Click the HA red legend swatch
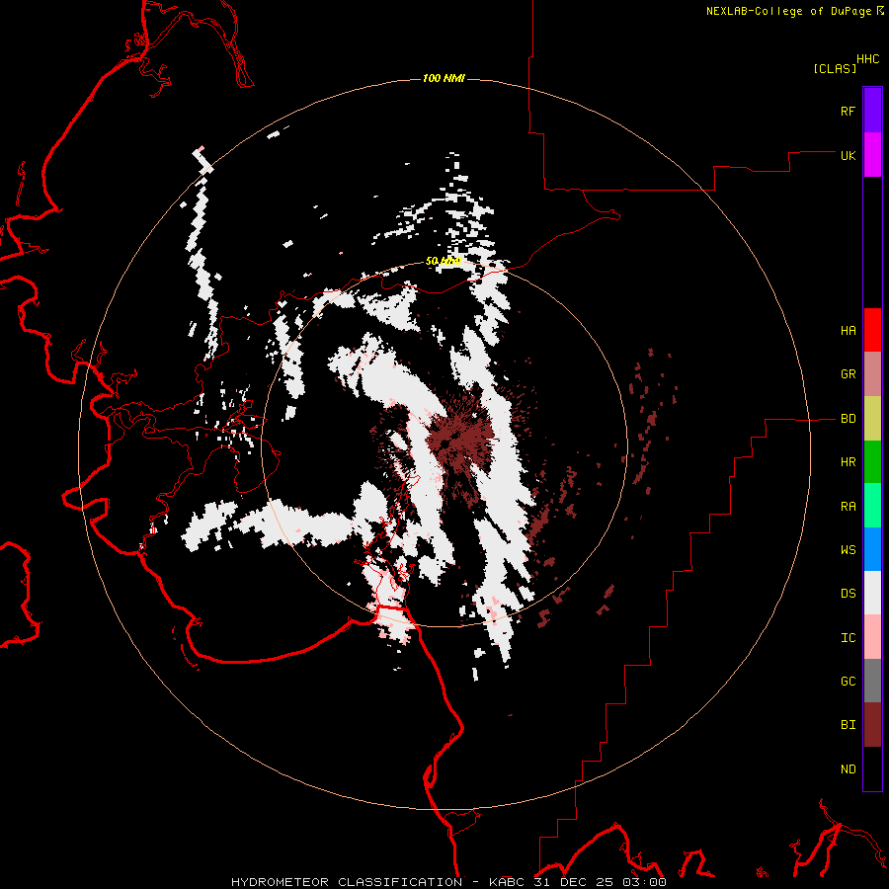This screenshot has width=889, height=889. [x=872, y=330]
